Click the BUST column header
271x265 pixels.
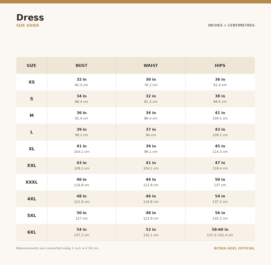pyautogui.click(x=82, y=66)
